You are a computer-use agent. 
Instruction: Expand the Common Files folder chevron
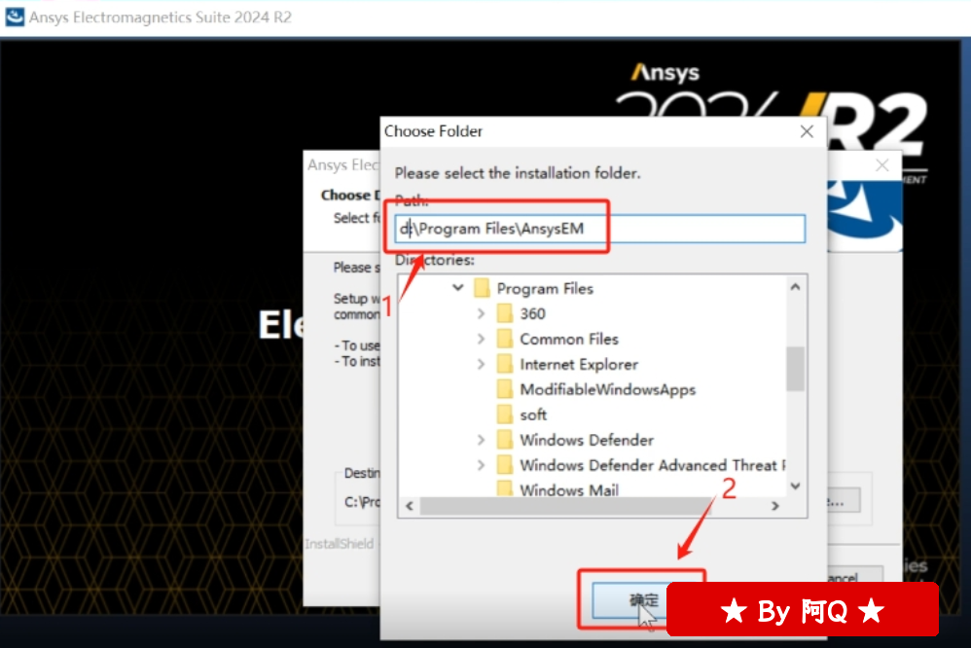tap(481, 339)
